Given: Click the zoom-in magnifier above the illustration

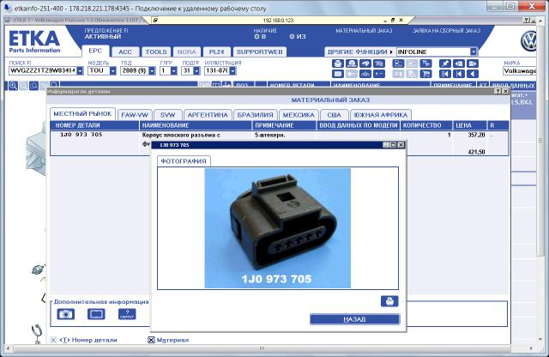Looking at the screenshot, I should 13,86.
